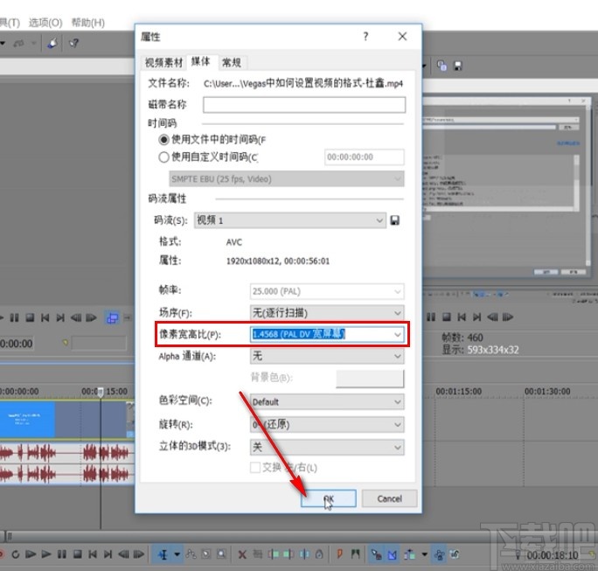Image resolution: width=598 pixels, height=571 pixels.
Task: Click the dialog help question mark
Action: point(365,37)
